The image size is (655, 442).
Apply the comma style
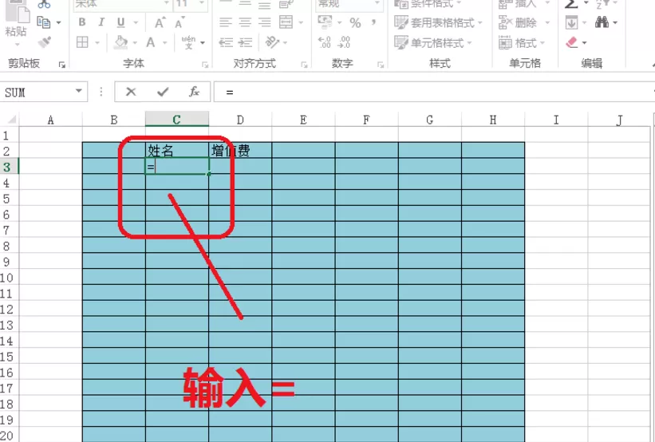(x=373, y=22)
